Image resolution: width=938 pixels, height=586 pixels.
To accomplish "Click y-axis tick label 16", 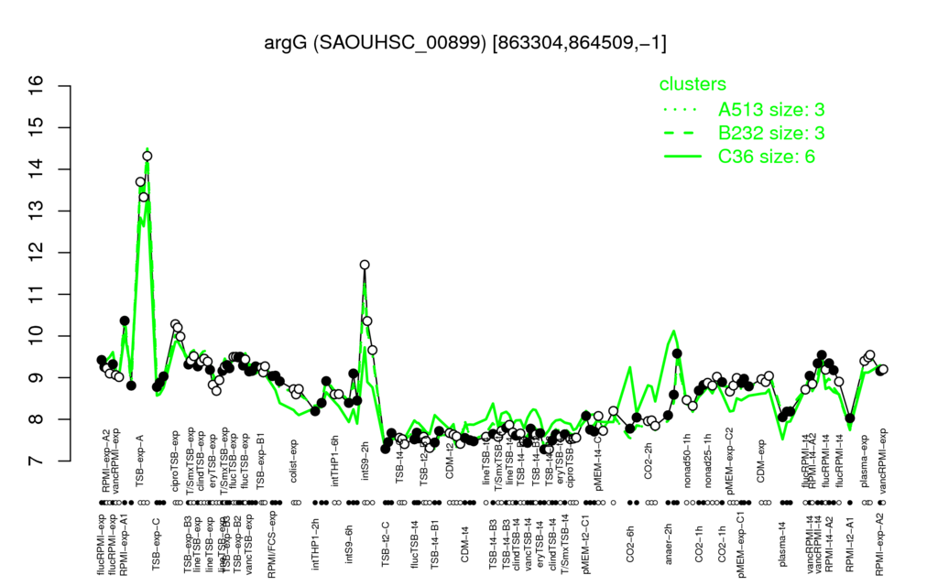I will [x=37, y=85].
